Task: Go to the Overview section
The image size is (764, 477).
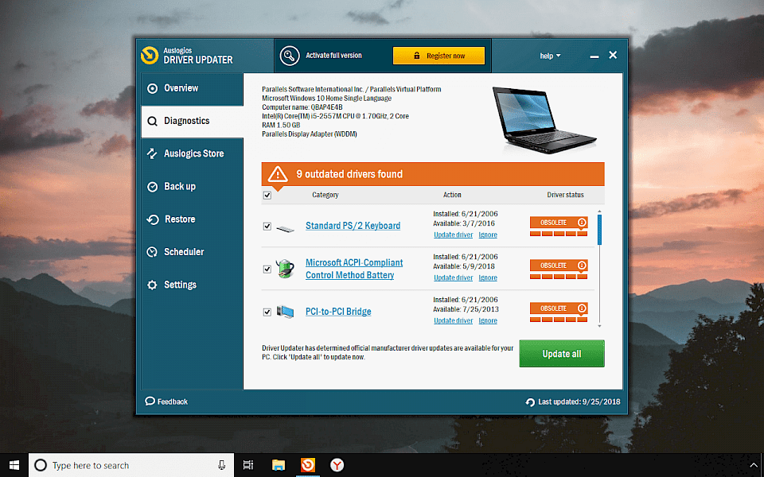Action: 192,88
